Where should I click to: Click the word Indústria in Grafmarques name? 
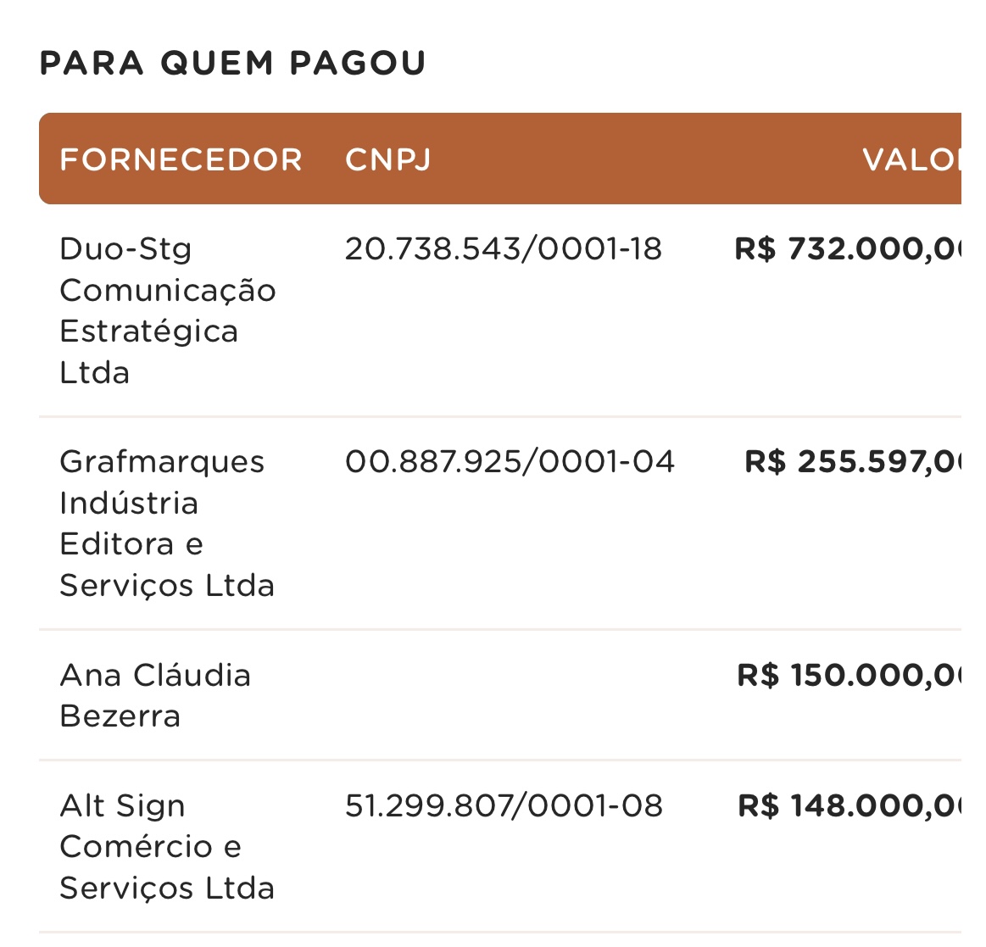click(x=129, y=503)
